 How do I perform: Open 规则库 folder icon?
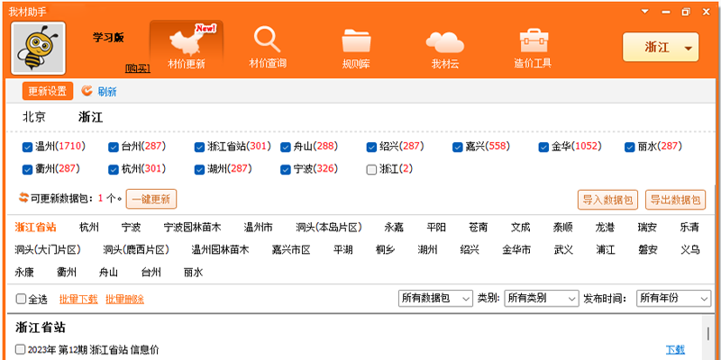pyautogui.click(x=356, y=48)
